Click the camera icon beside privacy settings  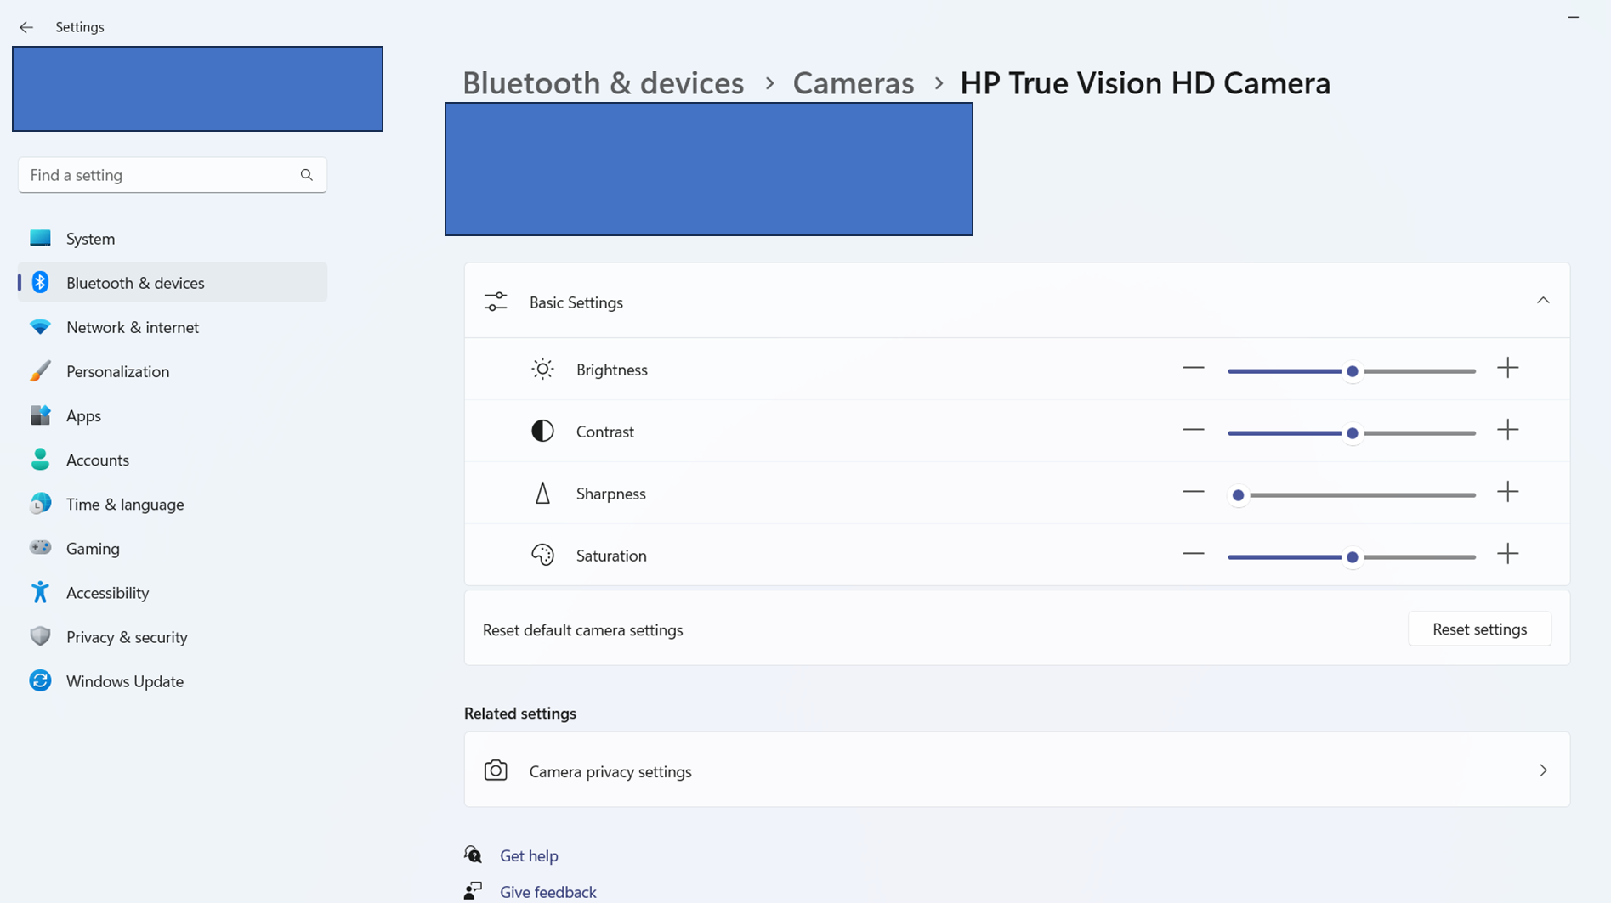(496, 770)
